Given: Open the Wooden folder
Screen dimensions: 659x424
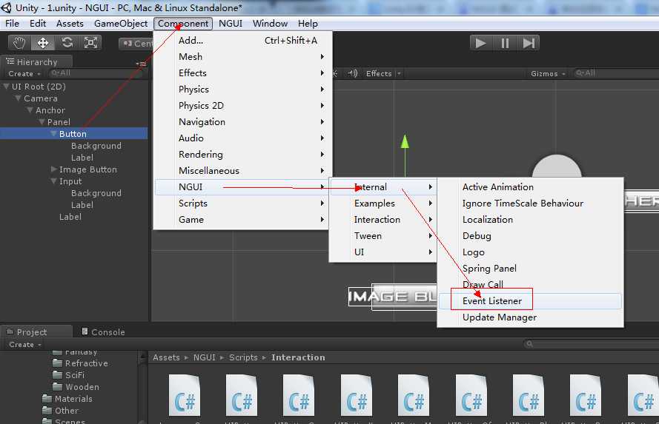Looking at the screenshot, I should [x=76, y=387].
